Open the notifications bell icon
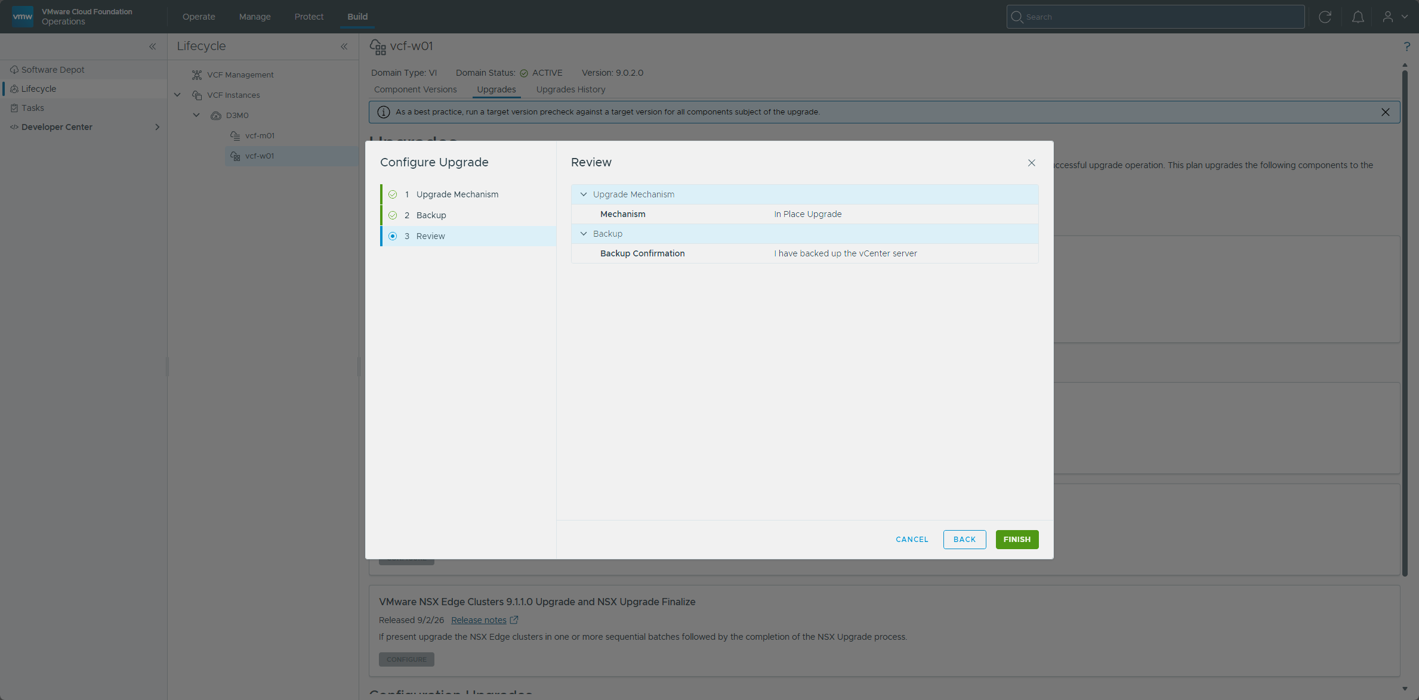 click(1358, 17)
